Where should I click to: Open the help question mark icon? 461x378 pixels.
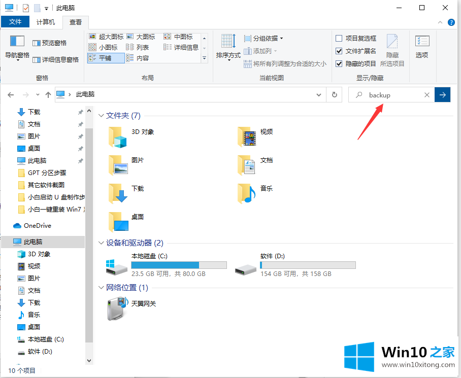click(451, 22)
